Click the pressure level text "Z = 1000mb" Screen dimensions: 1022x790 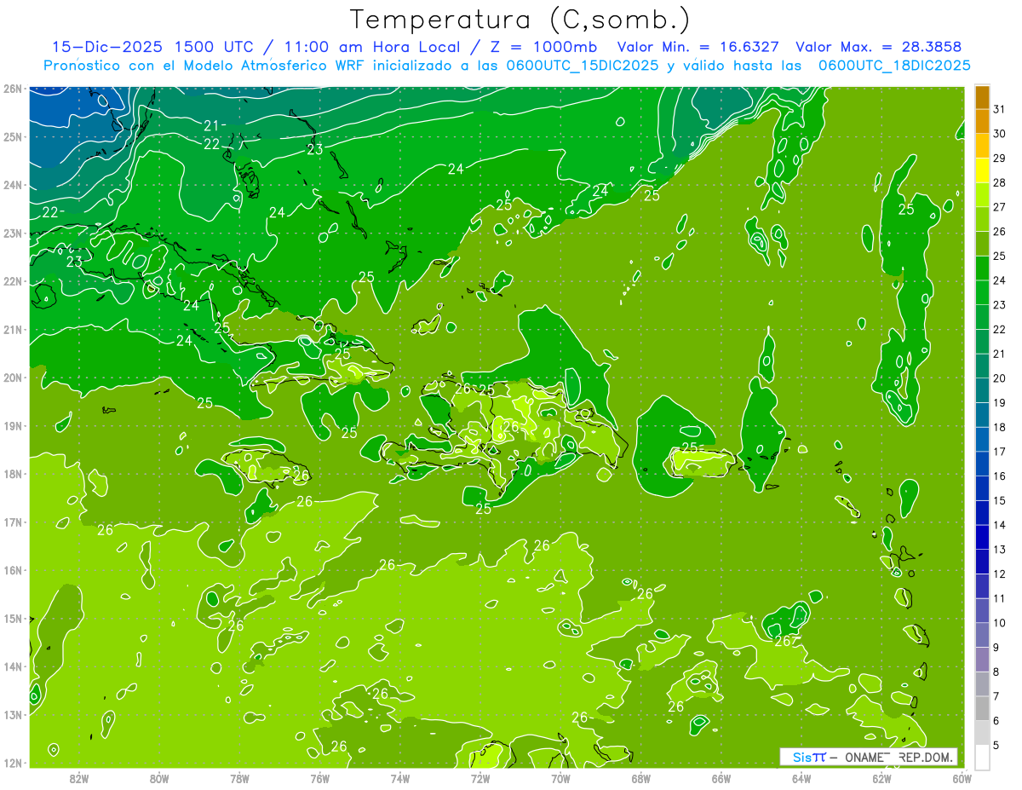(x=543, y=47)
